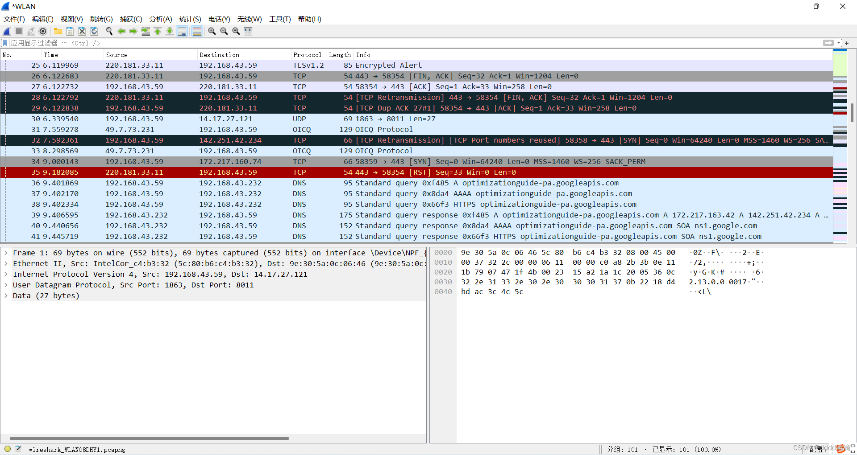The image size is (857, 455).
Task: Sort by the Info column header
Action: (593, 55)
